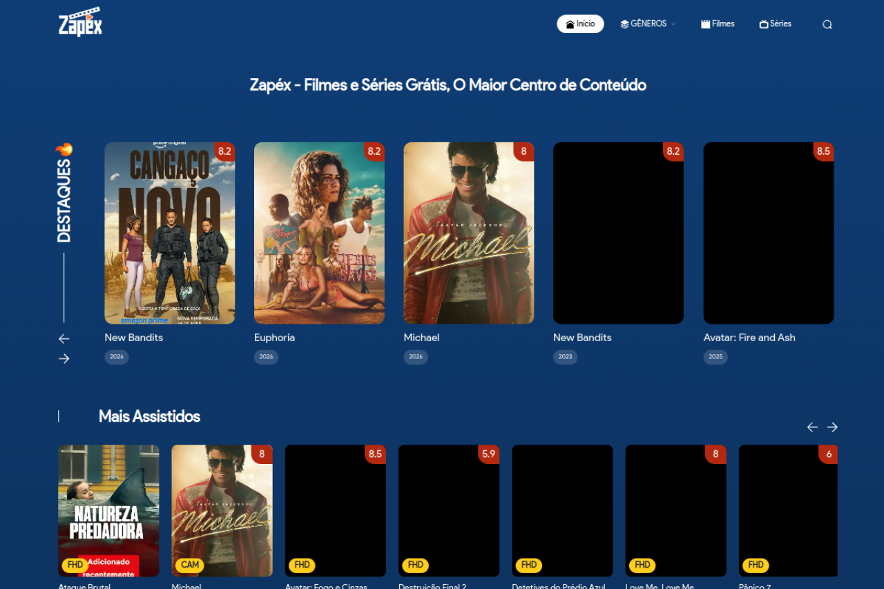Image resolution: width=884 pixels, height=589 pixels.
Task: Advance Mais Assistidos with right arrow
Action: (832, 427)
